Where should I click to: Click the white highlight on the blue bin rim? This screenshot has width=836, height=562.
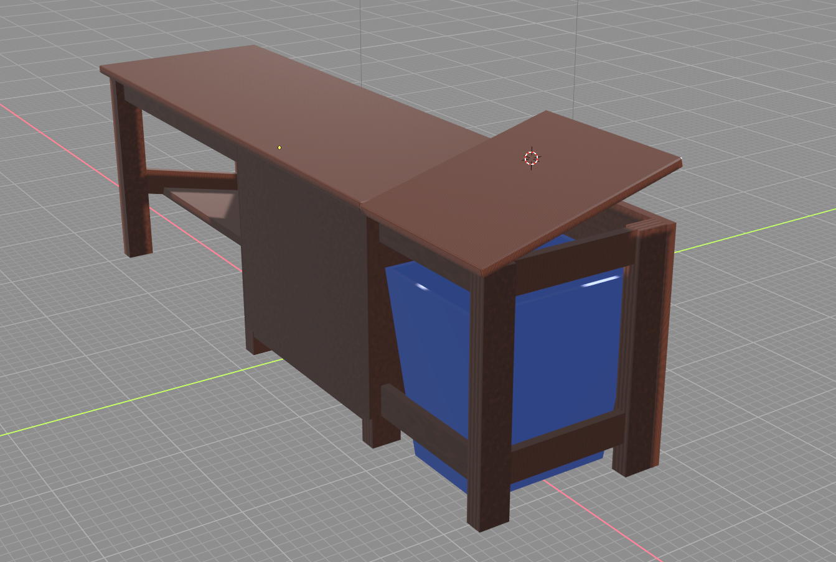tap(601, 283)
